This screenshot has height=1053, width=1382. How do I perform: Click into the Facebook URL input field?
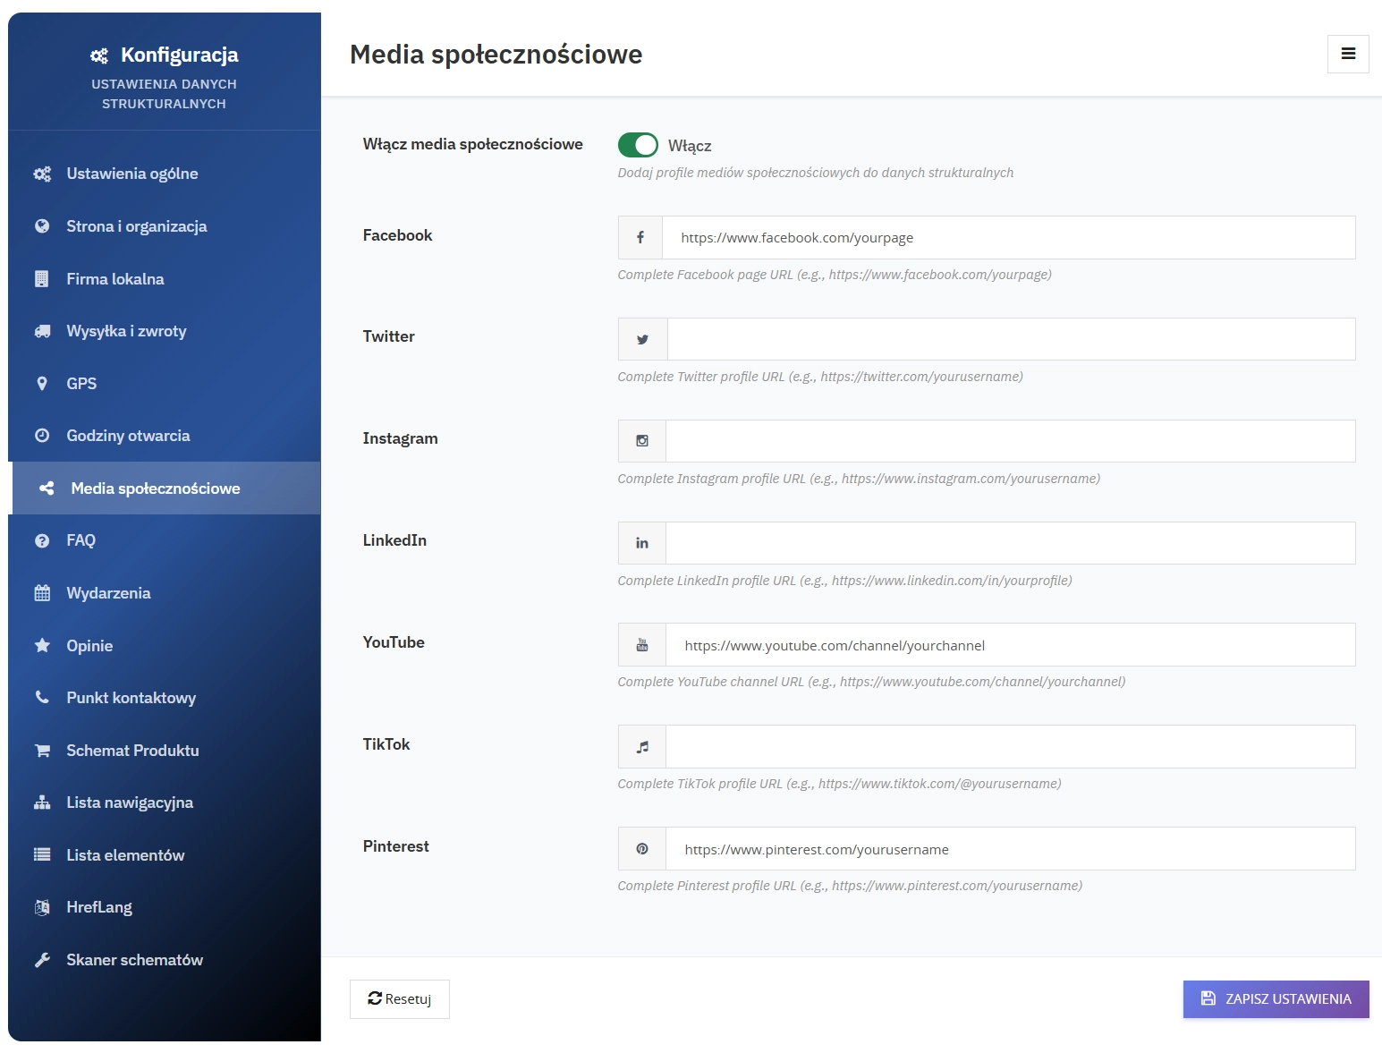click(x=1008, y=238)
